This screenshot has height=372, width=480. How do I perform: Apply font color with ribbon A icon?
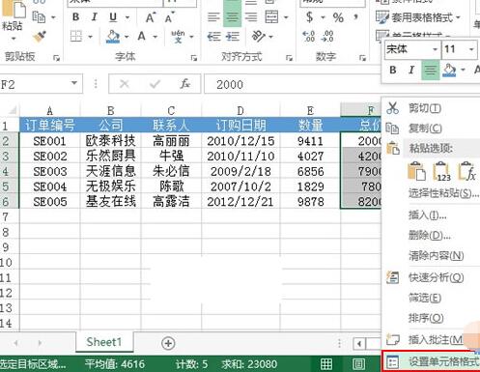(141, 37)
